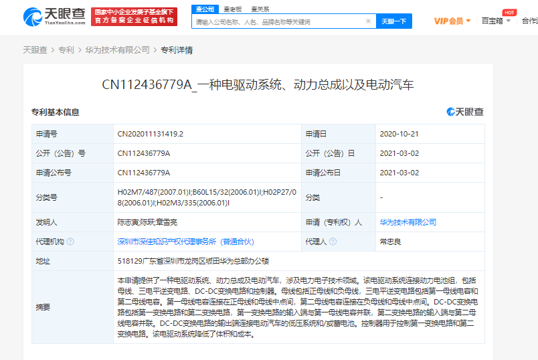
Task: Open the 专利 breadcrumb link
Action: tap(66, 50)
